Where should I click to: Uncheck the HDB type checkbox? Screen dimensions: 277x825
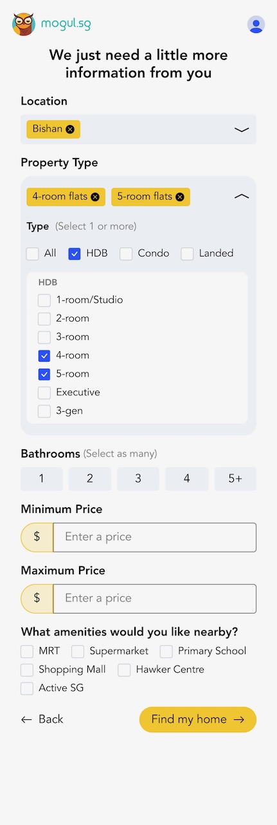pos(75,254)
